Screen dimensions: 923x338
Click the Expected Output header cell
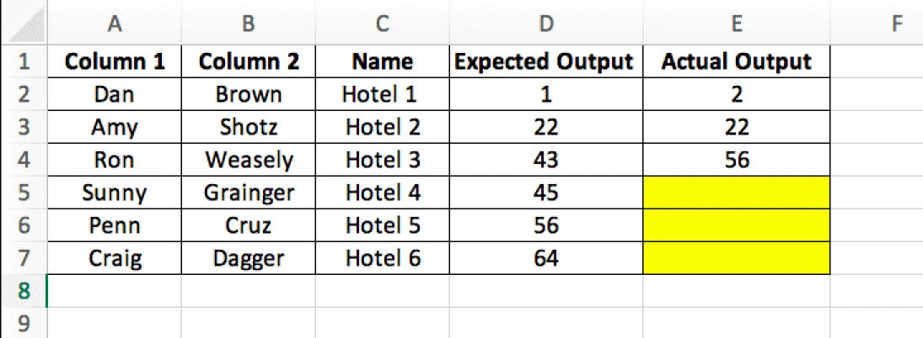545,61
